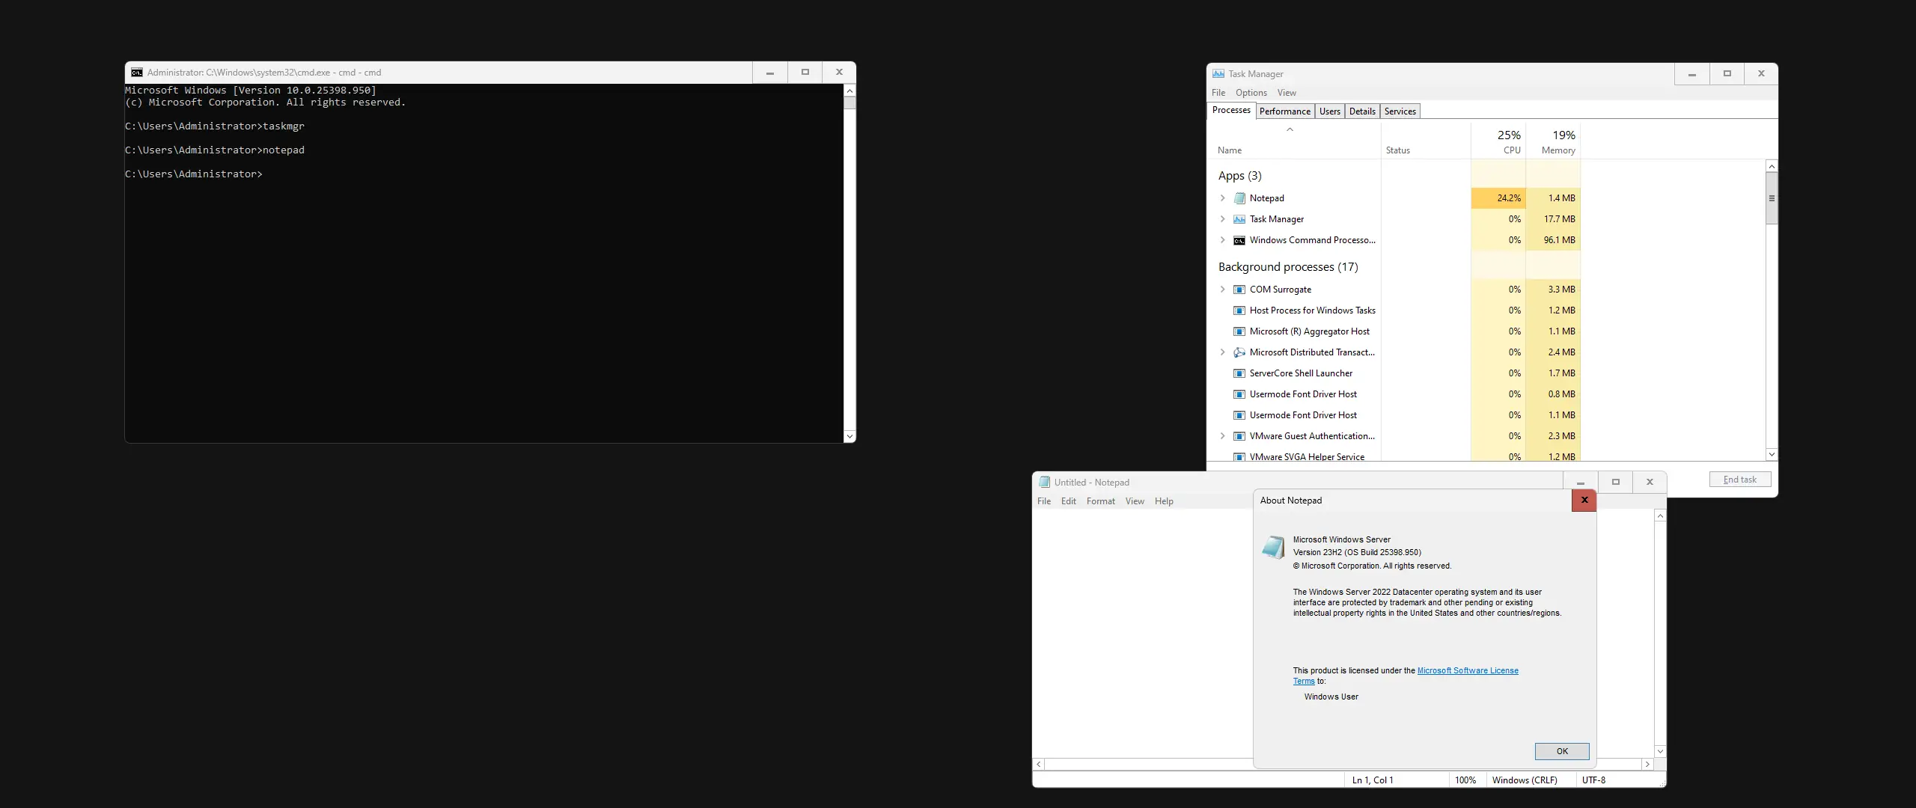Click the ServerCore Shell Launcher process icon
Image resolution: width=1916 pixels, height=808 pixels.
(x=1239, y=373)
